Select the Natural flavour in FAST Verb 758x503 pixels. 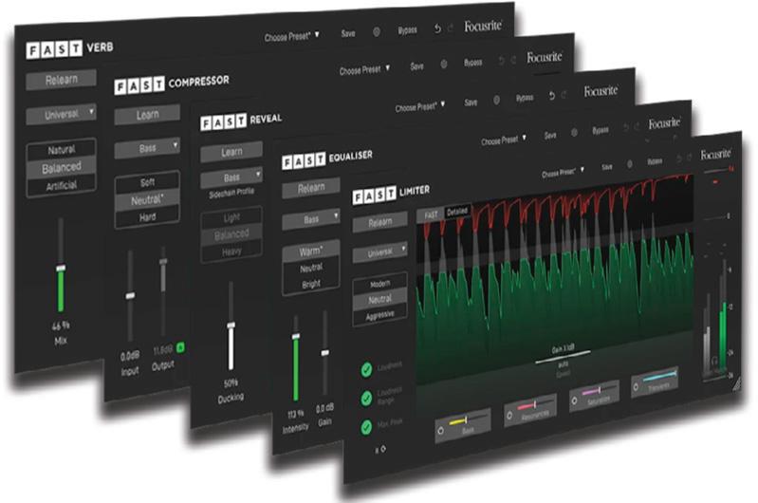(62, 150)
